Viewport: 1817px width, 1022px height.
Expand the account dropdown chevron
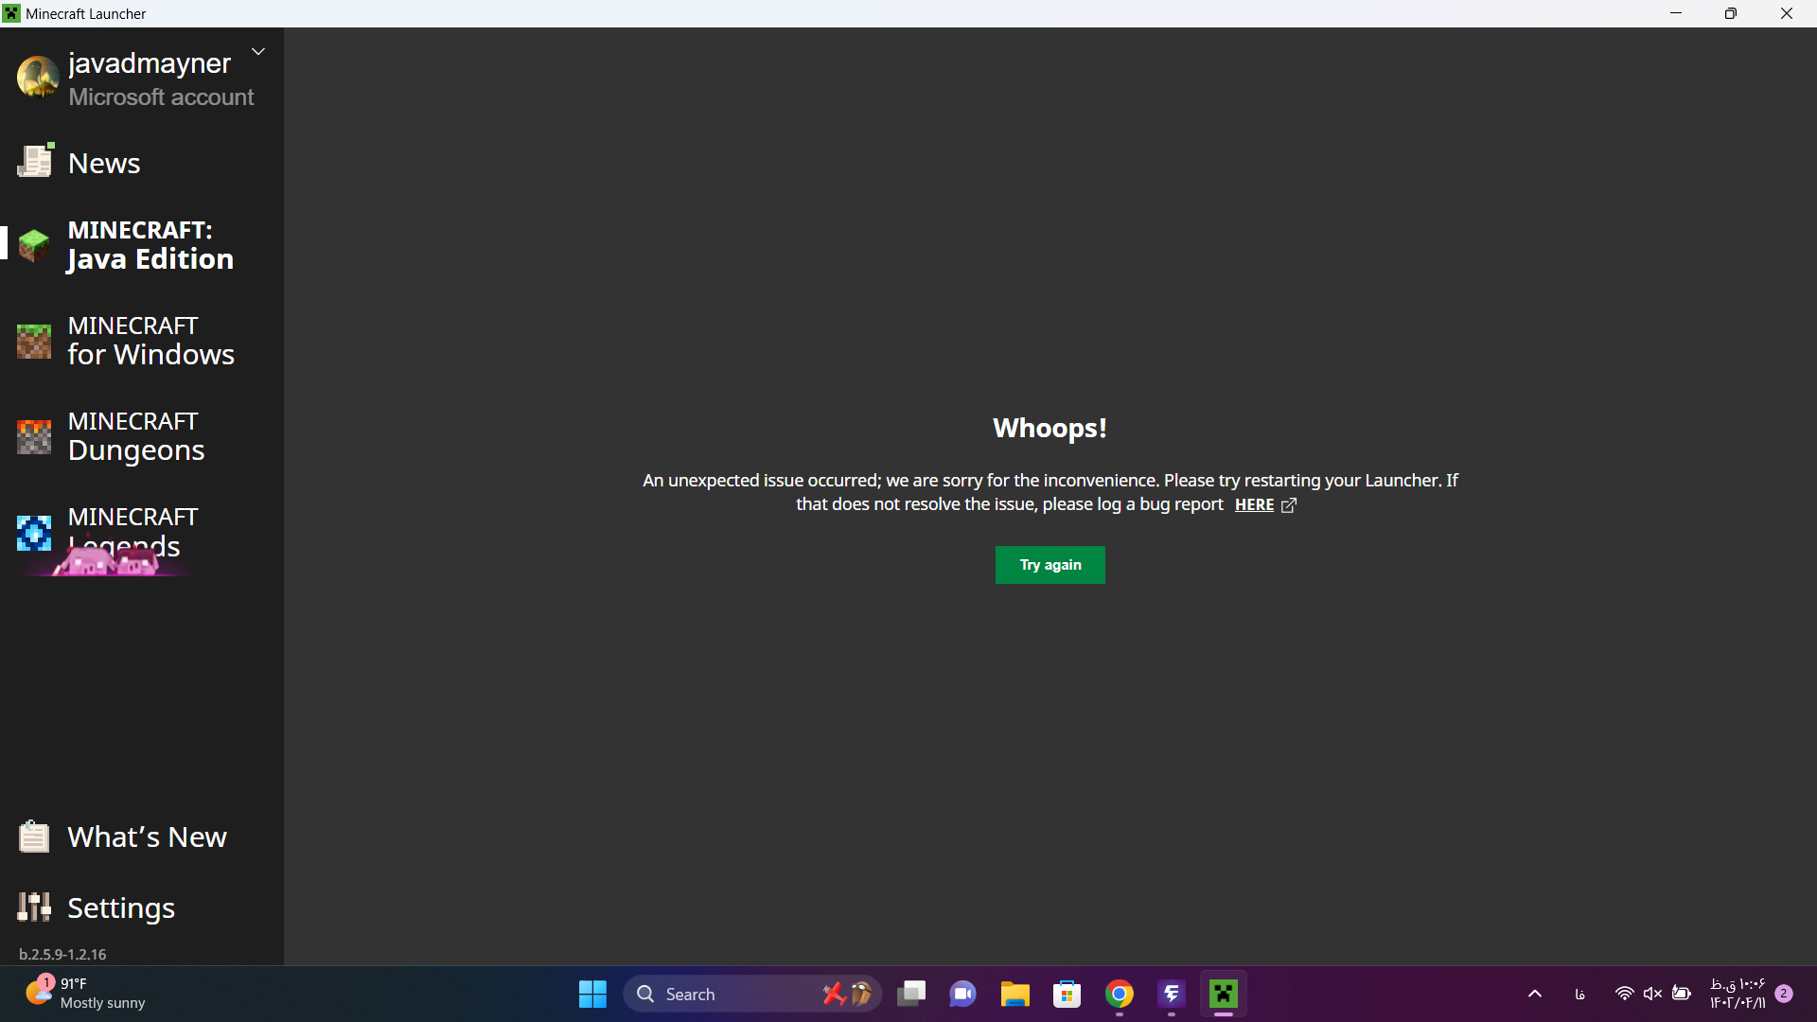[x=257, y=52]
